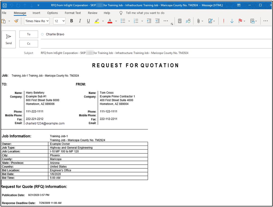Screen dimensions: 273x207
Task: Click the charlieb1234@example.com email address
Action: point(45,123)
